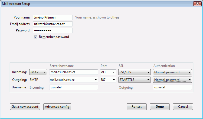
Task: Click the Your name text field
Action: (x=53, y=17)
